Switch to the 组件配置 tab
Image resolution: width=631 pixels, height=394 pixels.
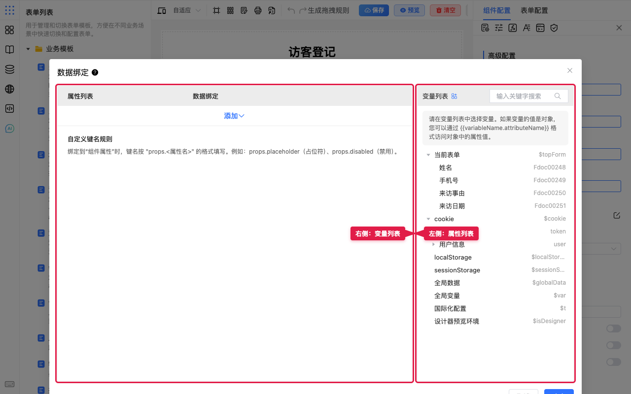pos(496,10)
